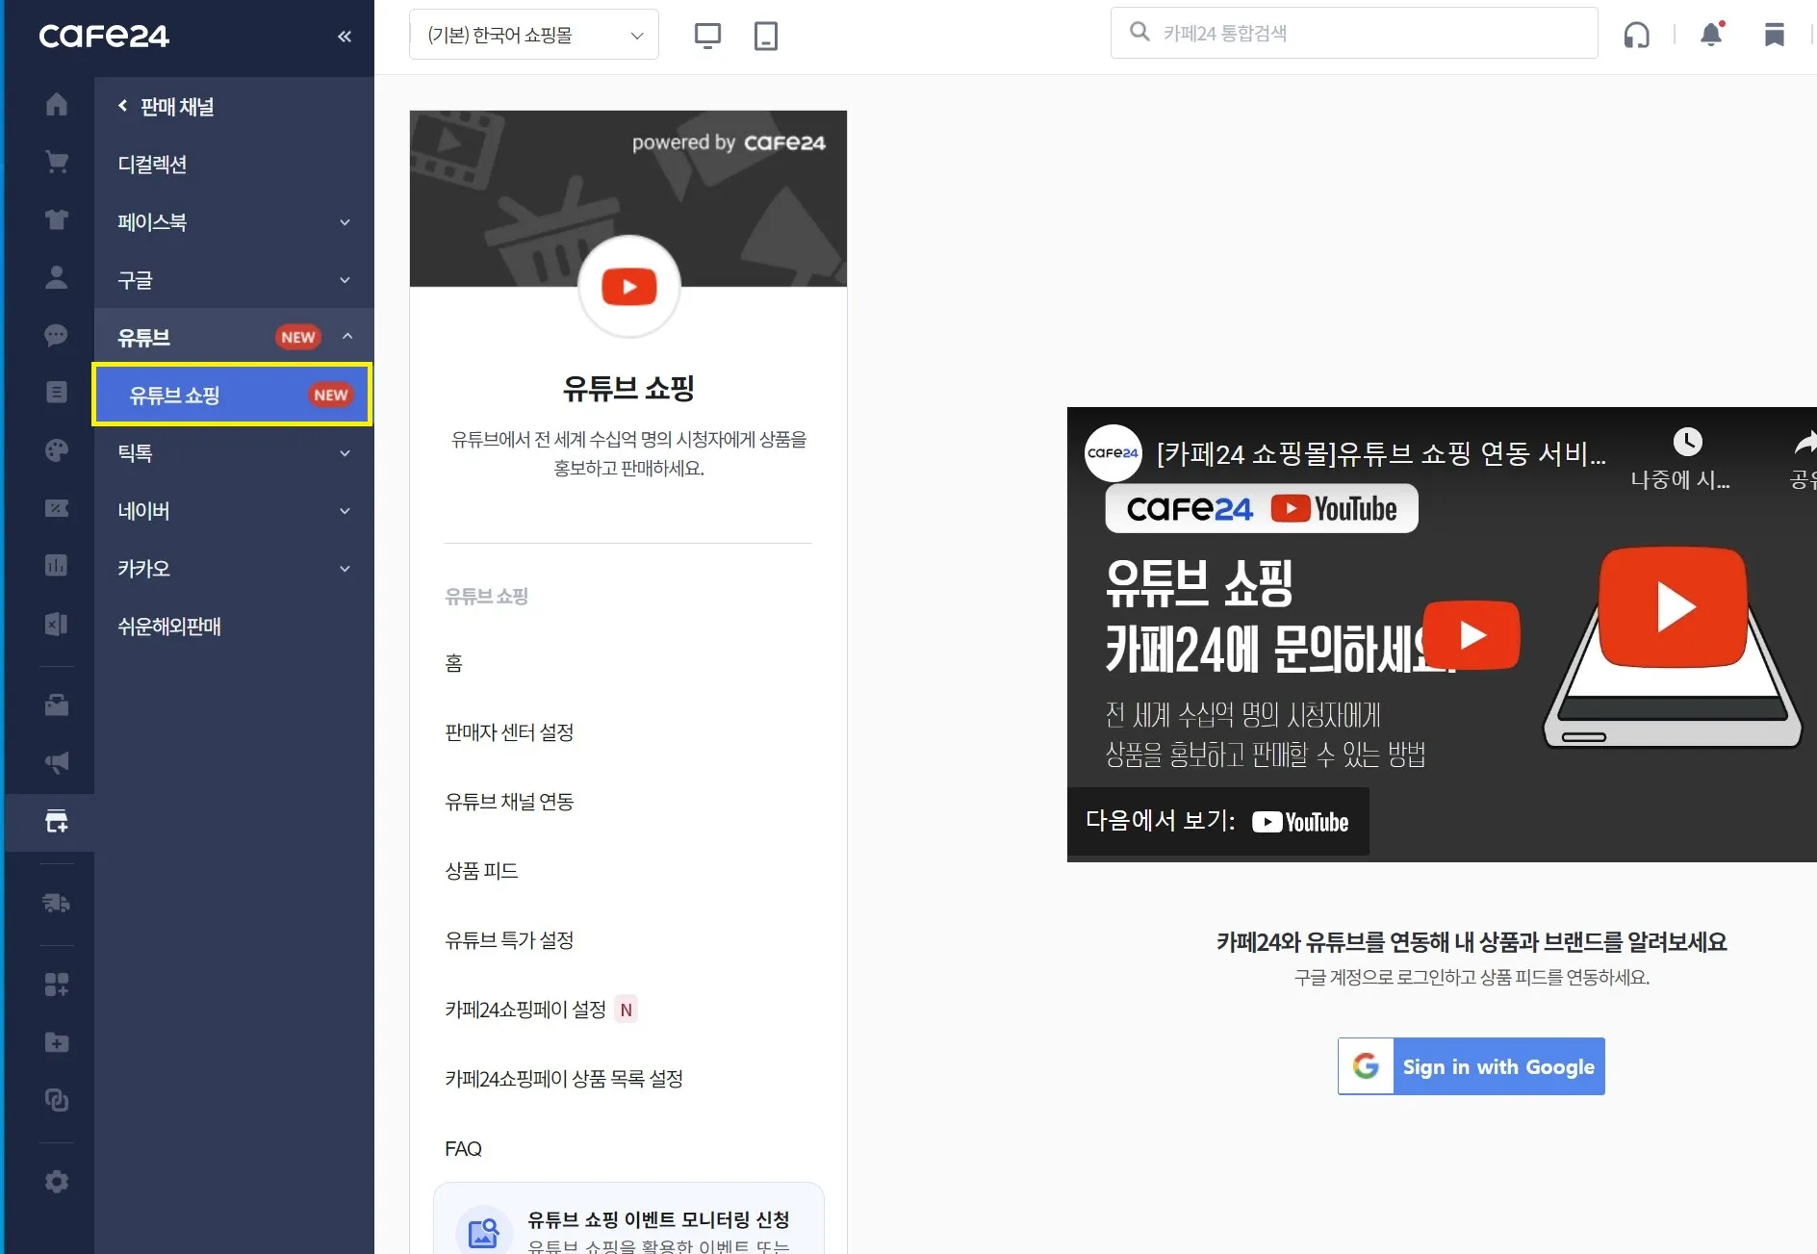Click the text 구글 계정으로 로그인하고 상품 피드를 연동하세요
1817x1254 pixels.
pos(1472,978)
